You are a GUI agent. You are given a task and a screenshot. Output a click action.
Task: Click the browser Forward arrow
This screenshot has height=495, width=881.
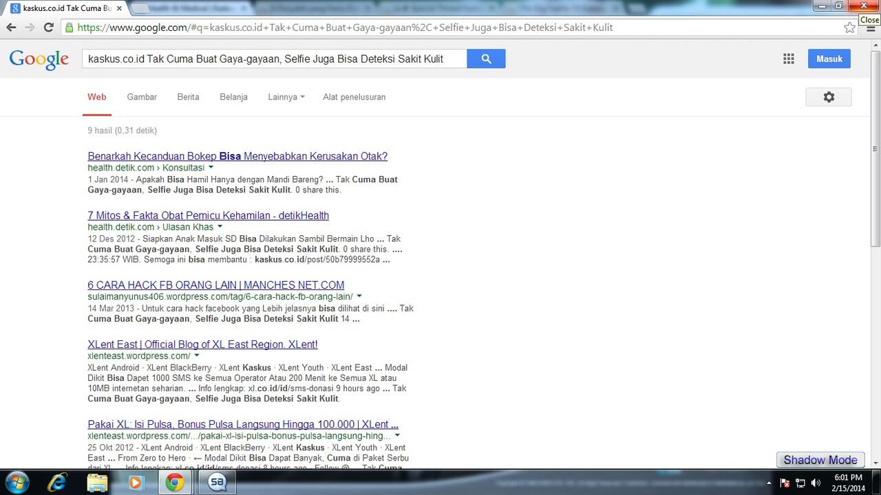pos(30,27)
